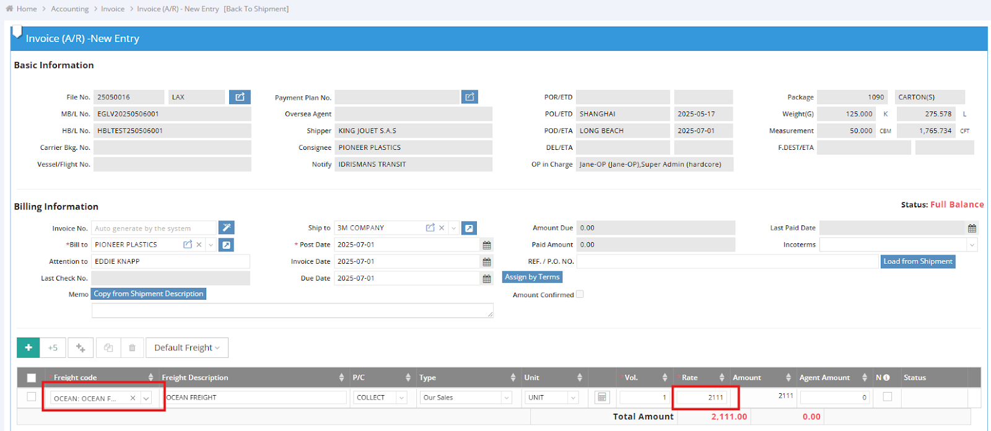This screenshot has height=431, width=991.
Task: Click the green add row plus button
Action: click(x=28, y=347)
